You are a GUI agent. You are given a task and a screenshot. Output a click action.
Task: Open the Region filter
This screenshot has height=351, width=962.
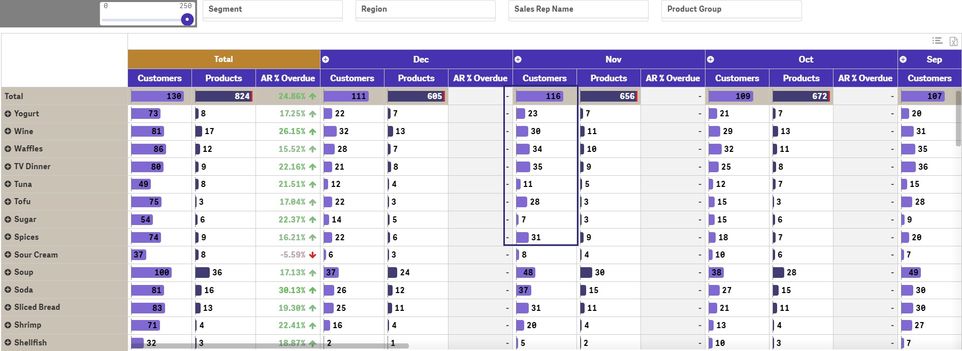(426, 10)
